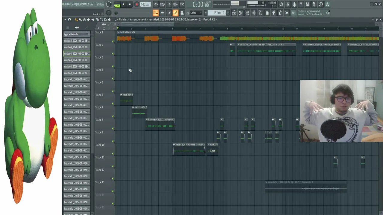The width and height of the screenshot is (383, 215).
Task: Toggle the Playlist snap magnet icon
Action: 70,20
